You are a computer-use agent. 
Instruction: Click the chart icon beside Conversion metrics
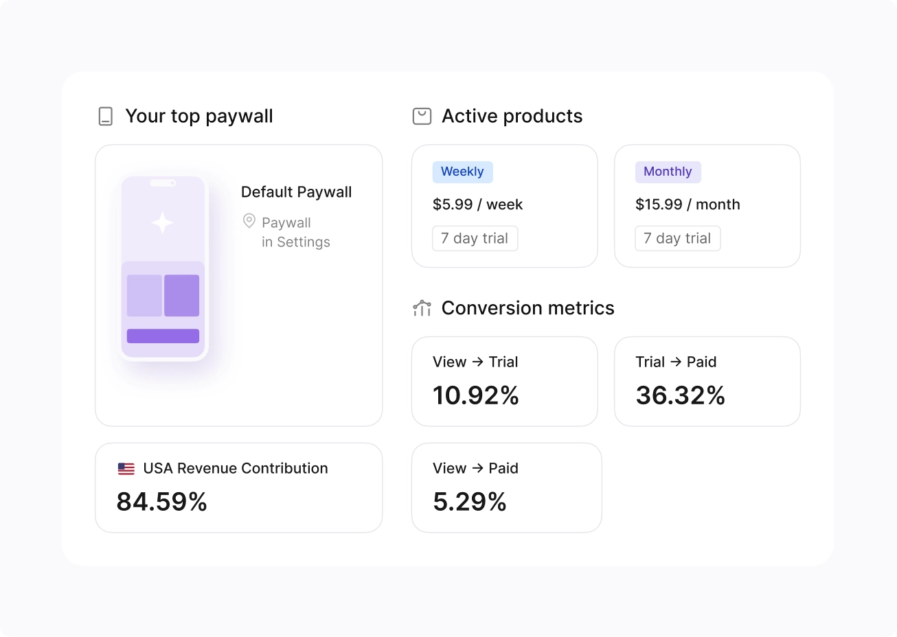pos(422,308)
